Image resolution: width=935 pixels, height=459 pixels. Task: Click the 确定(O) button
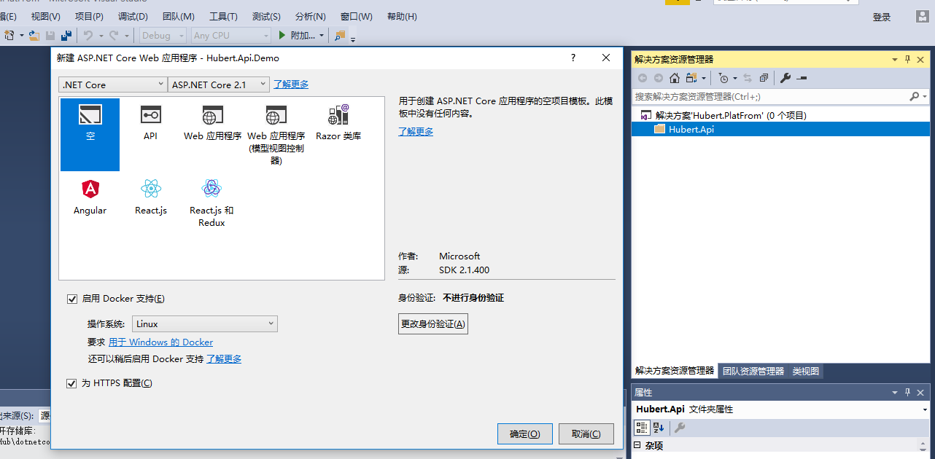click(524, 433)
